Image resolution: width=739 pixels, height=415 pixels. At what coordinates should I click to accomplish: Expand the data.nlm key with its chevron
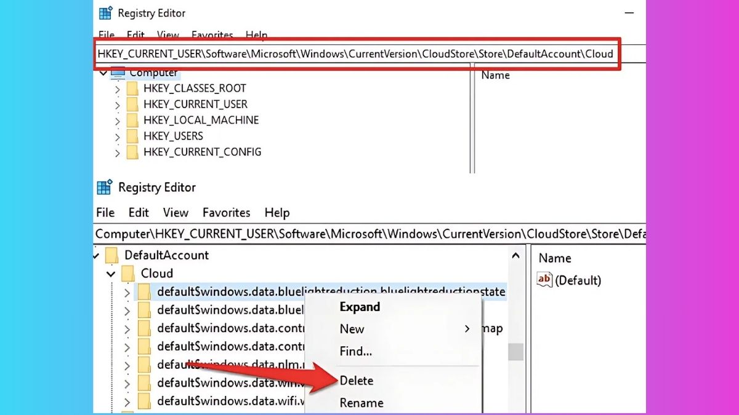point(127,365)
